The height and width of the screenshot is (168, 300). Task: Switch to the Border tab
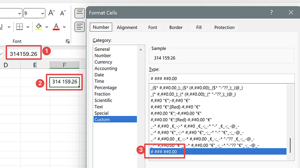[176, 27]
